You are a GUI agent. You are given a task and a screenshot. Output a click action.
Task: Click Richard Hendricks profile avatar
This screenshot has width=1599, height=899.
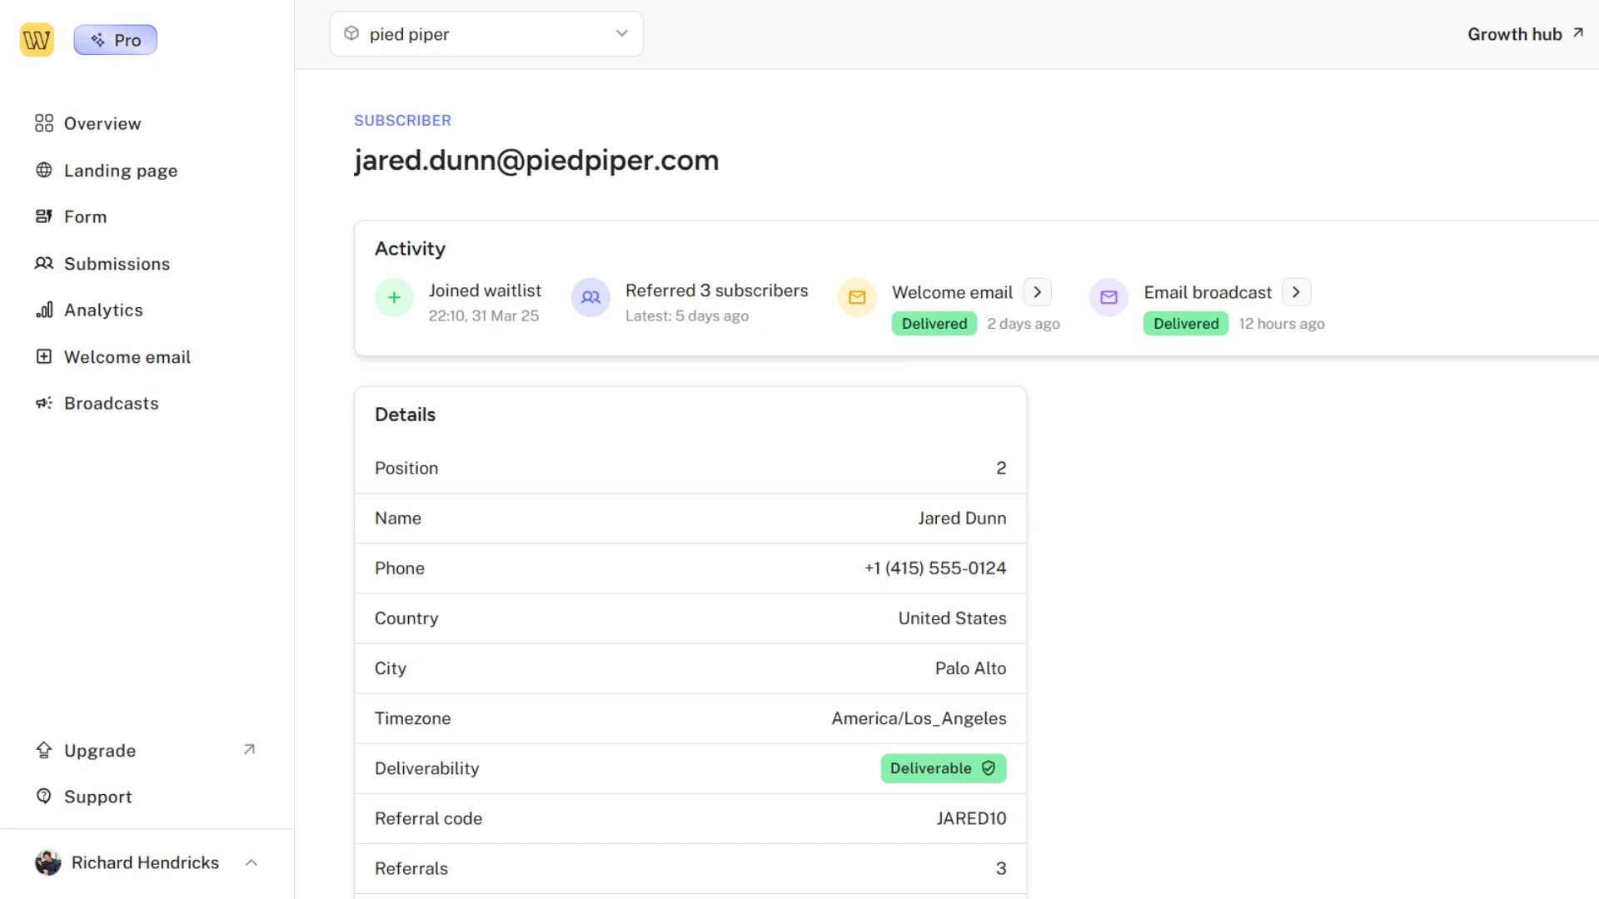(x=47, y=862)
